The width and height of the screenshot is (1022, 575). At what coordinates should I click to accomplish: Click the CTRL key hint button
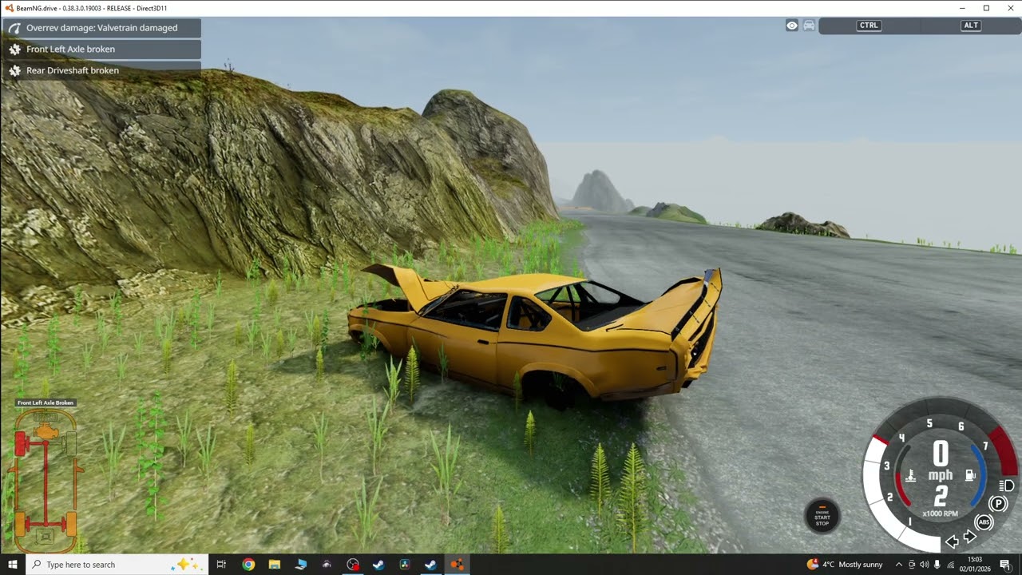[x=869, y=26]
